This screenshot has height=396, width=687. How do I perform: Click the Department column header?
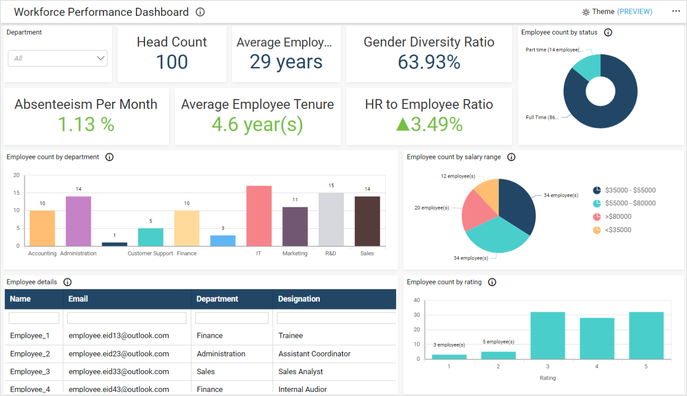coord(217,299)
